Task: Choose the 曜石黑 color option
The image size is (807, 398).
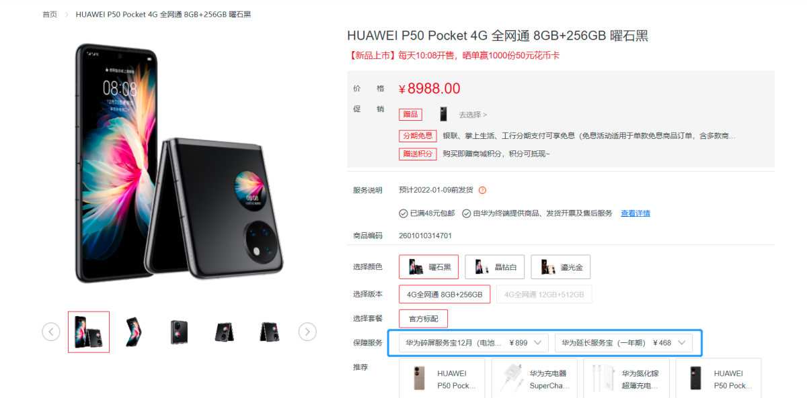Action: [x=429, y=266]
